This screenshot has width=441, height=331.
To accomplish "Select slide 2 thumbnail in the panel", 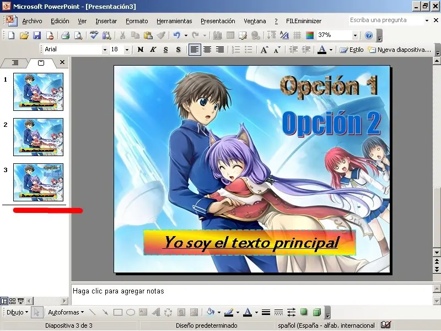I will (x=38, y=137).
